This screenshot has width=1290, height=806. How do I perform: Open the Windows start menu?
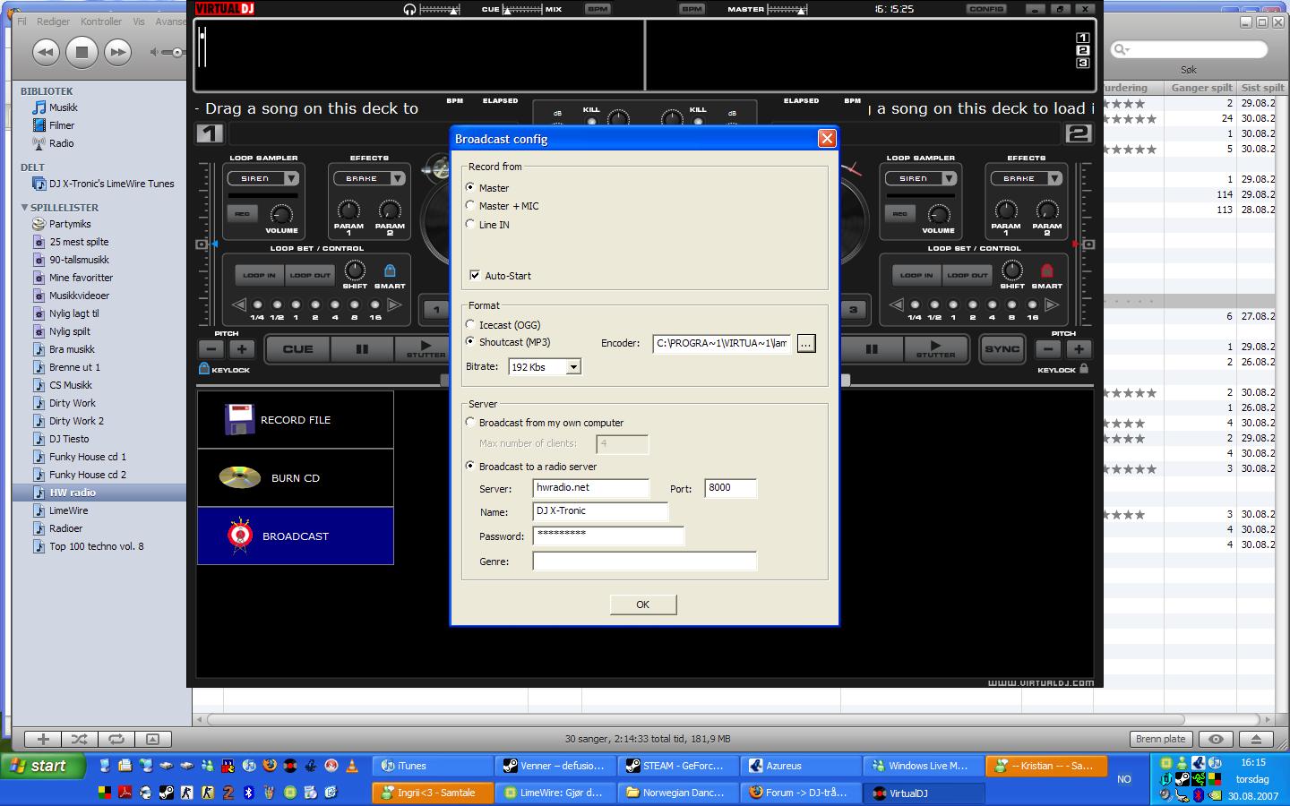pyautogui.click(x=42, y=766)
